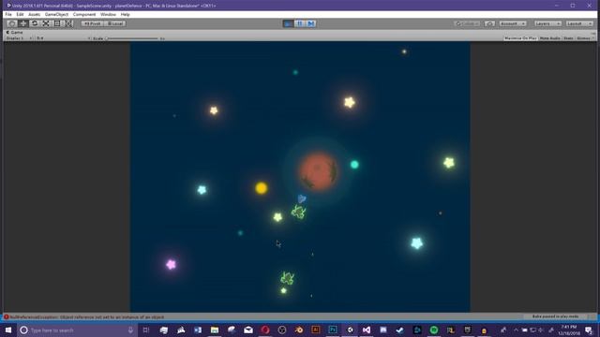Image resolution: width=600 pixels, height=337 pixels.
Task: Click the red planet in the game
Action: pyautogui.click(x=318, y=171)
